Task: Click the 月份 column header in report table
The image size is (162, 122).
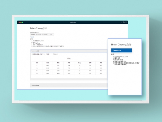Action: (x=37, y=63)
